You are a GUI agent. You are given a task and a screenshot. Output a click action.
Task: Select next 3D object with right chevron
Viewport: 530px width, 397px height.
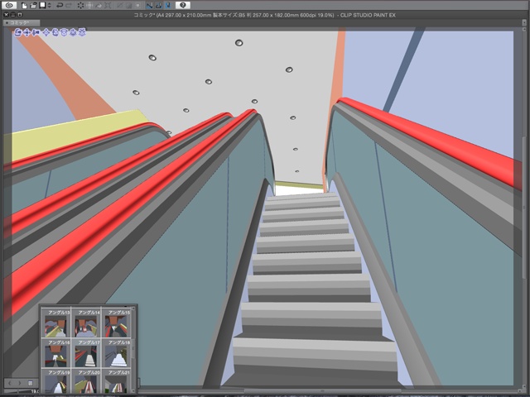point(20,383)
